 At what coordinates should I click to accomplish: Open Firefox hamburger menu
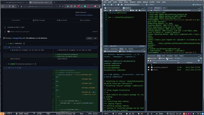click(99, 6)
